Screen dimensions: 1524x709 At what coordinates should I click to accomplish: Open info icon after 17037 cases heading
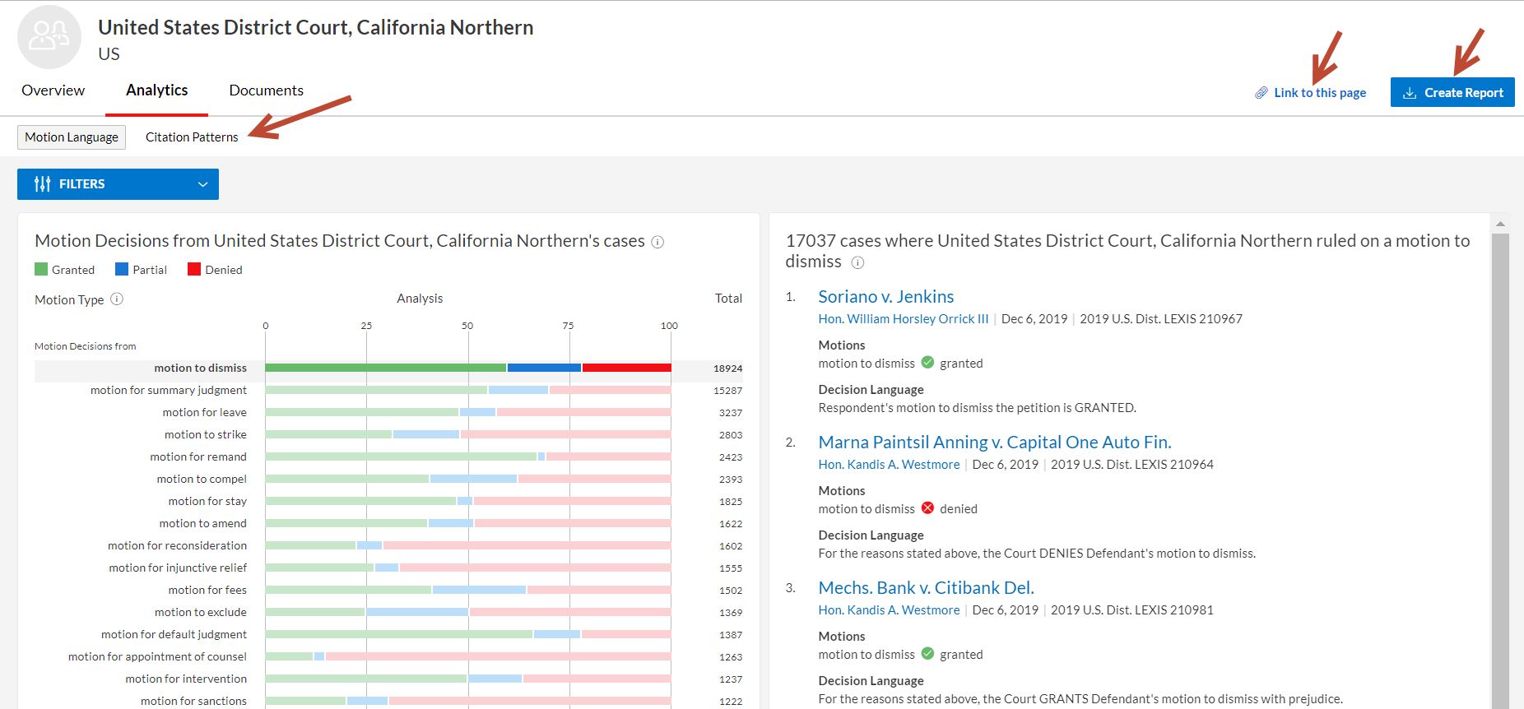[x=857, y=262]
